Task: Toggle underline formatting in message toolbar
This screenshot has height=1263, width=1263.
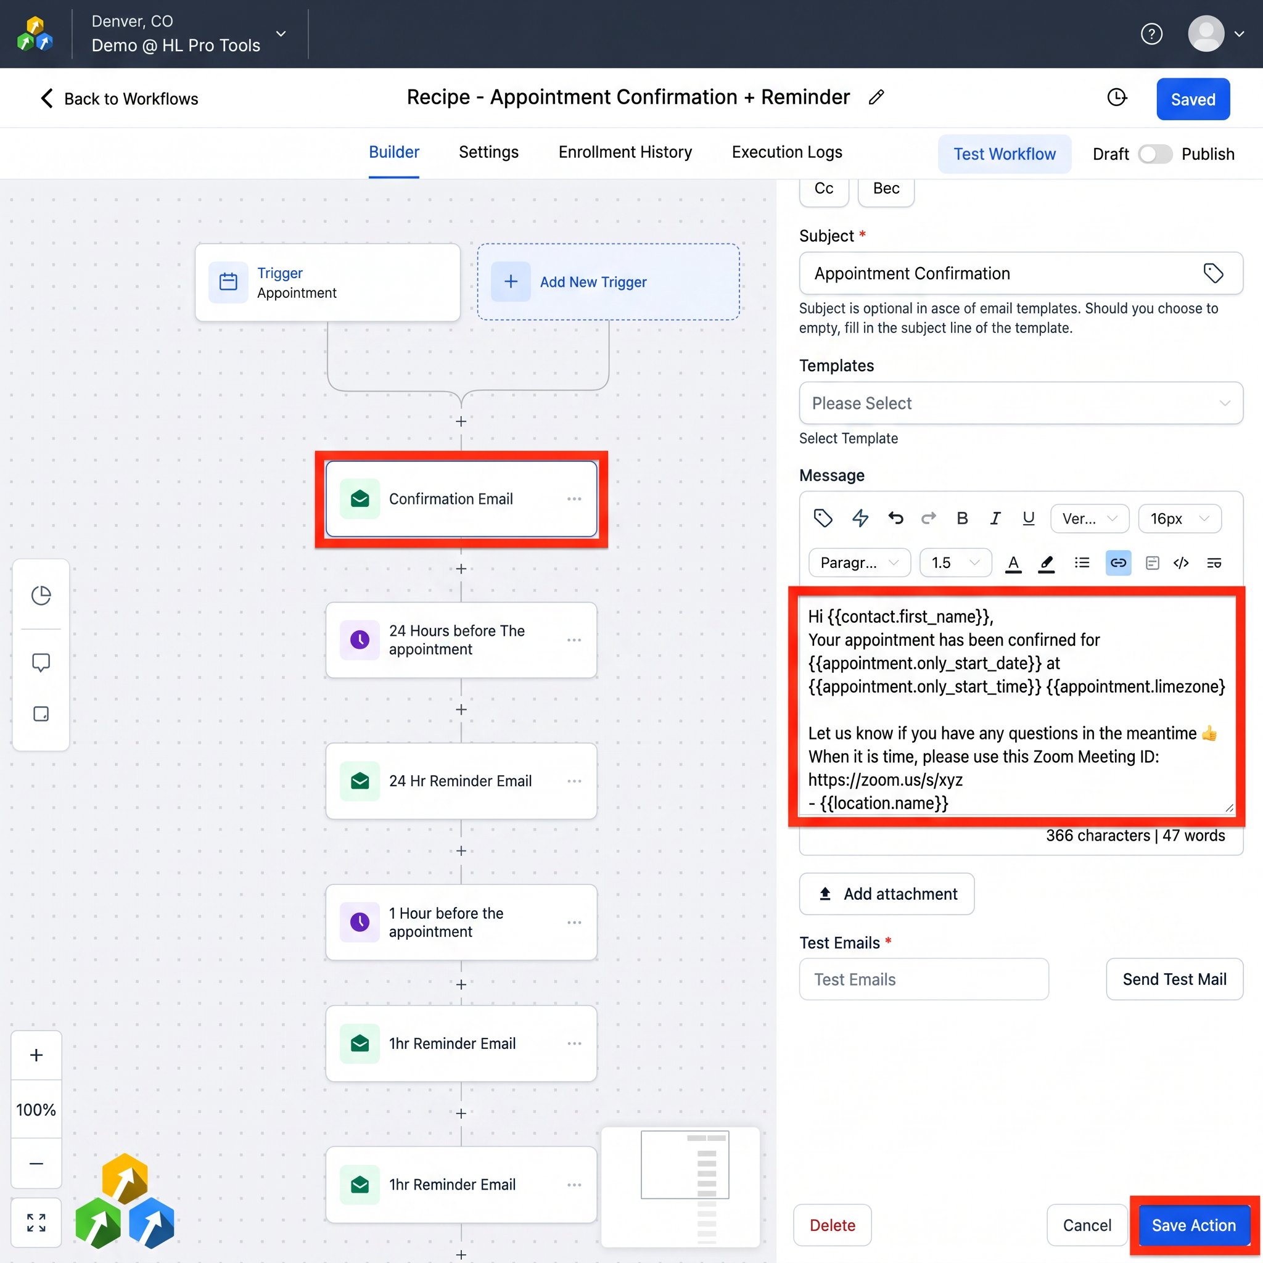Action: tap(1028, 519)
